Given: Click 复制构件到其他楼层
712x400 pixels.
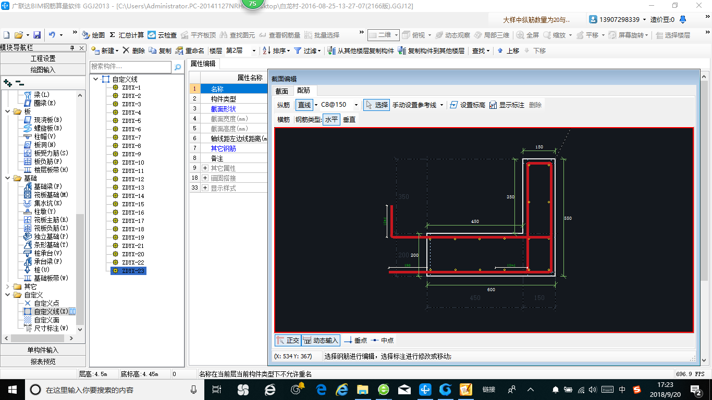Looking at the screenshot, I should 431,51.
